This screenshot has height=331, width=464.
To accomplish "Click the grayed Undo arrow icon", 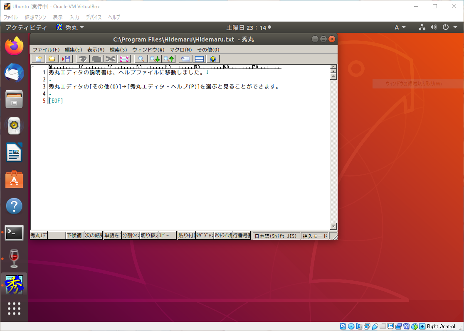I will pos(83,59).
